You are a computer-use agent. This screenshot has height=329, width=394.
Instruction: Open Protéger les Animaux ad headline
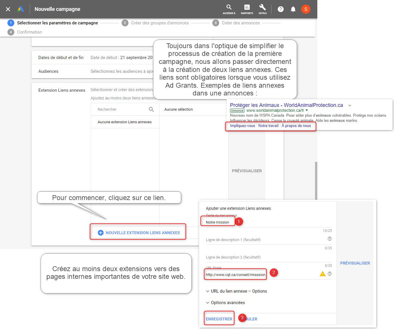click(286, 105)
